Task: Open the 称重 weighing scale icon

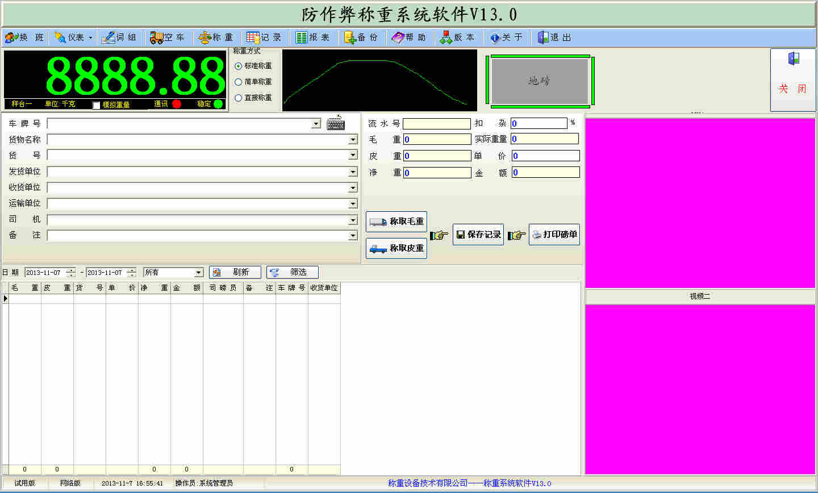Action: 204,37
